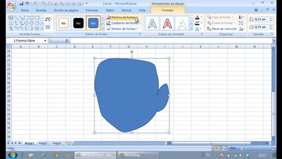Expand the shapes gallery with the More arrow

pyautogui.click(x=42, y=28)
